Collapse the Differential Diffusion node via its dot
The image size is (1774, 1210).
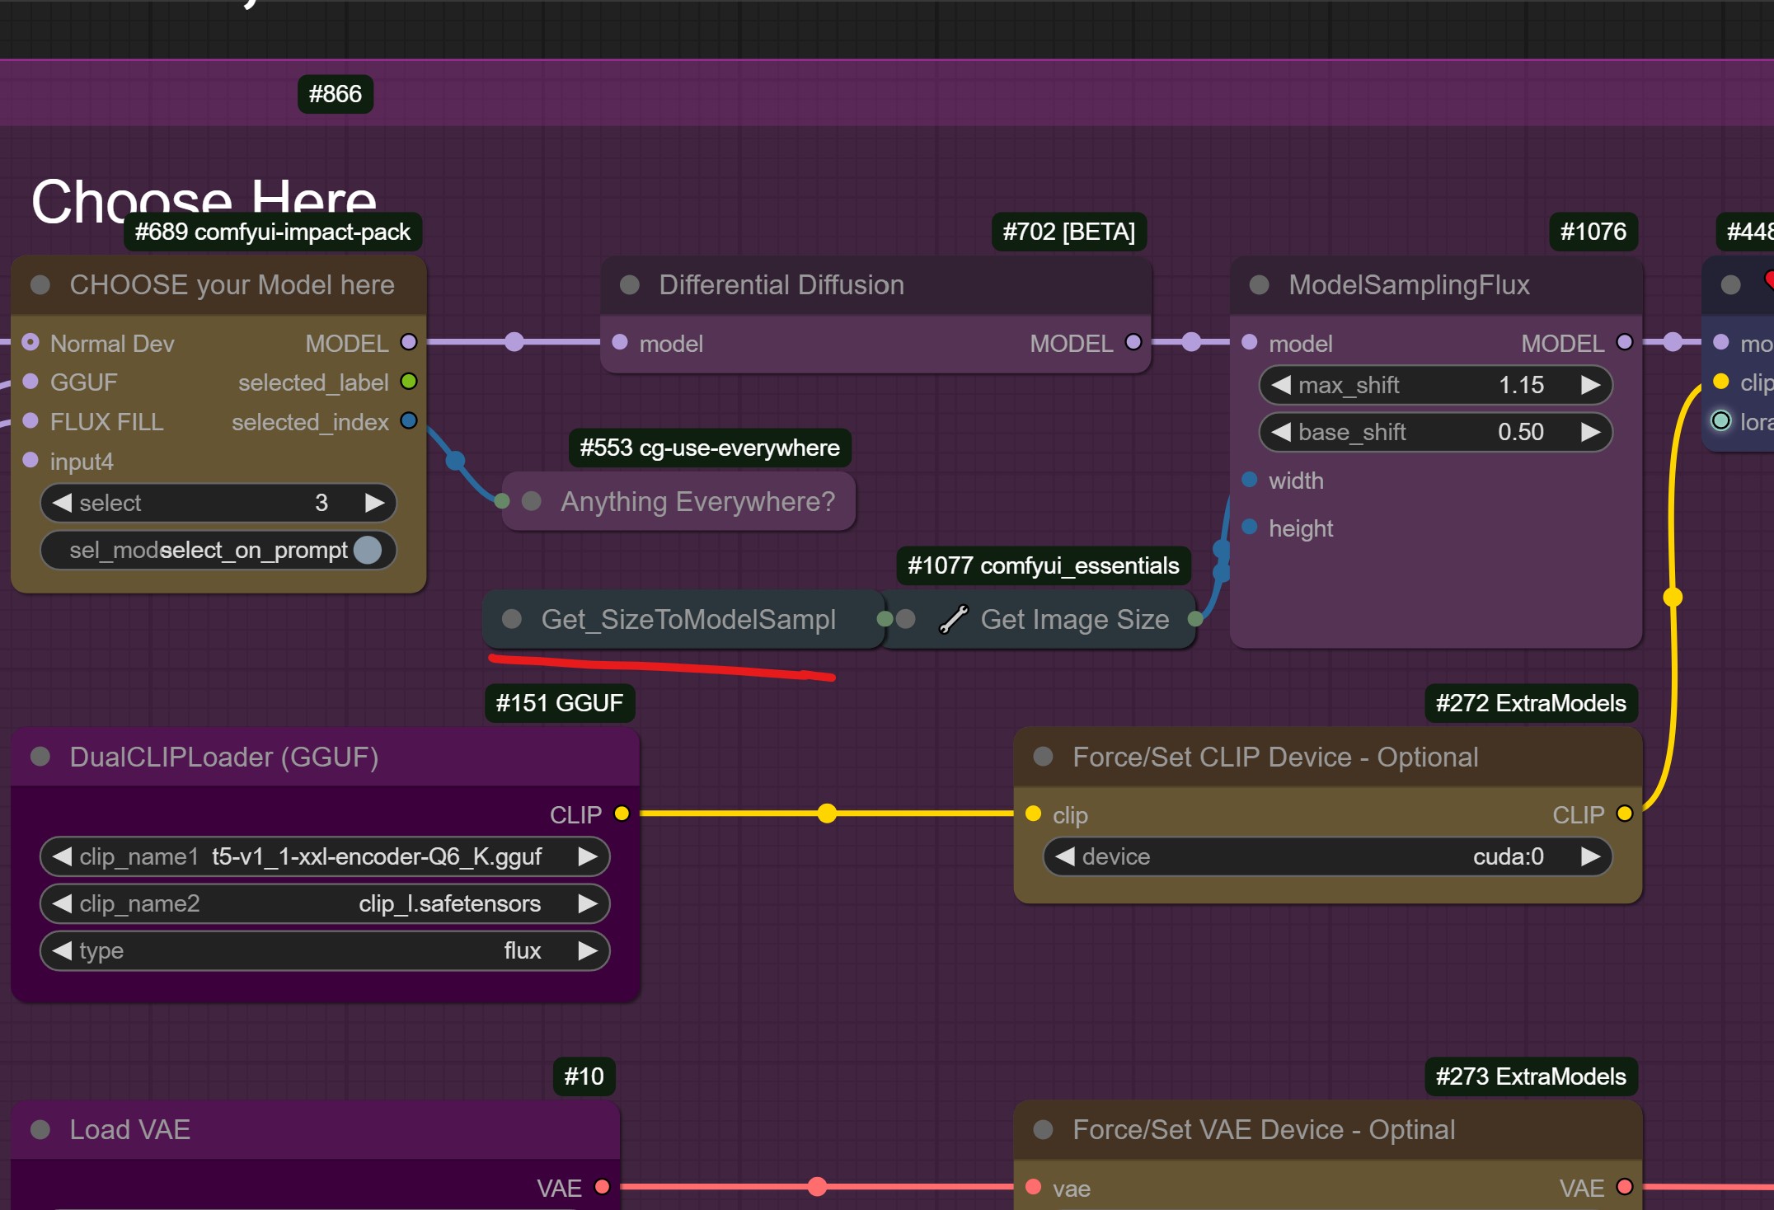630,285
